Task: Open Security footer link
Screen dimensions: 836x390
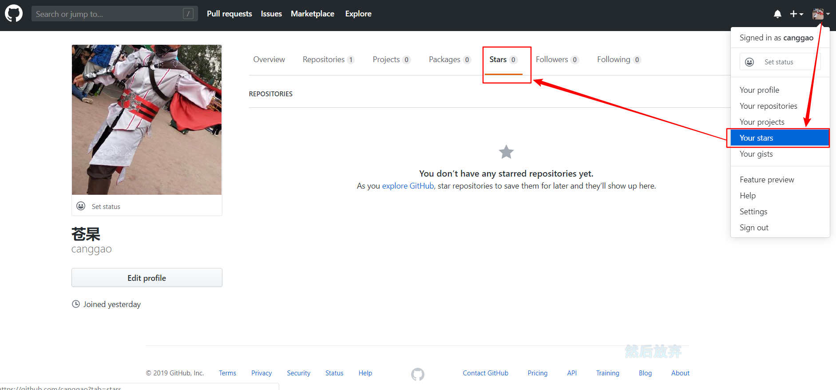Action: click(299, 373)
